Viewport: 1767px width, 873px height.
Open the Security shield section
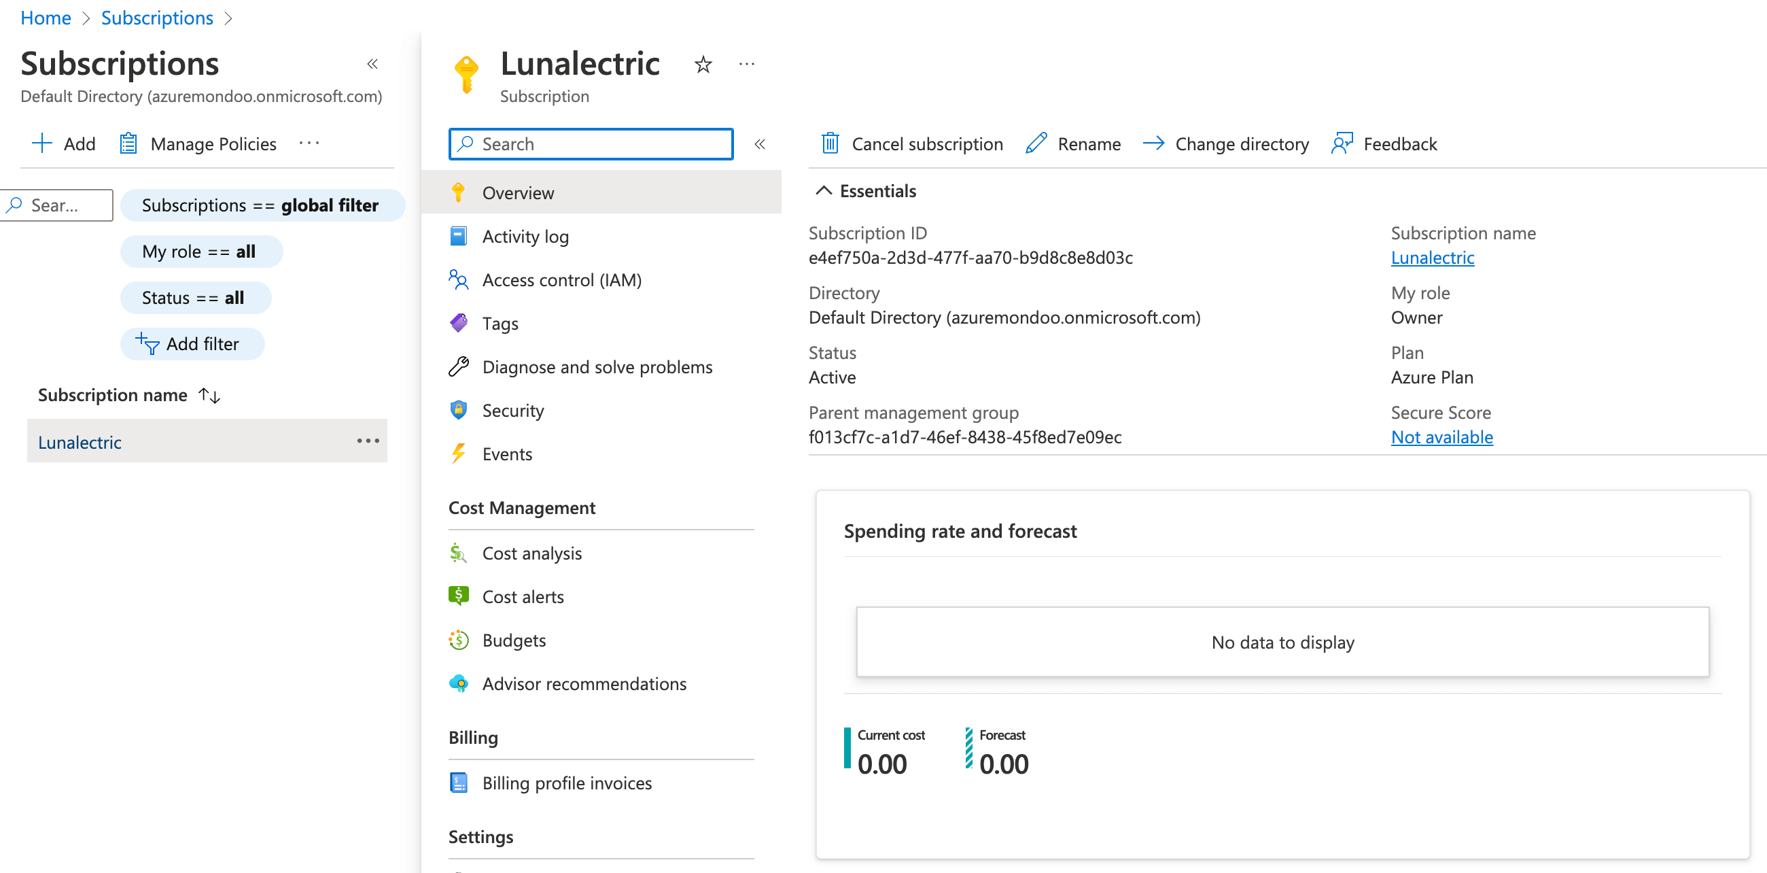512,410
